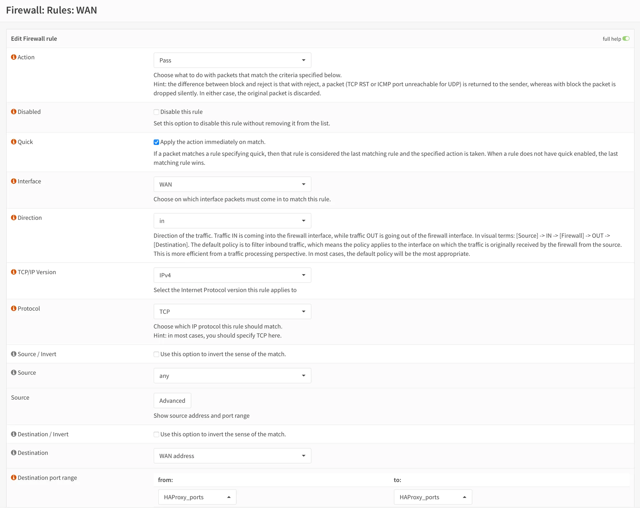
Task: Click the help icon next to Protocol
Action: tap(13, 308)
